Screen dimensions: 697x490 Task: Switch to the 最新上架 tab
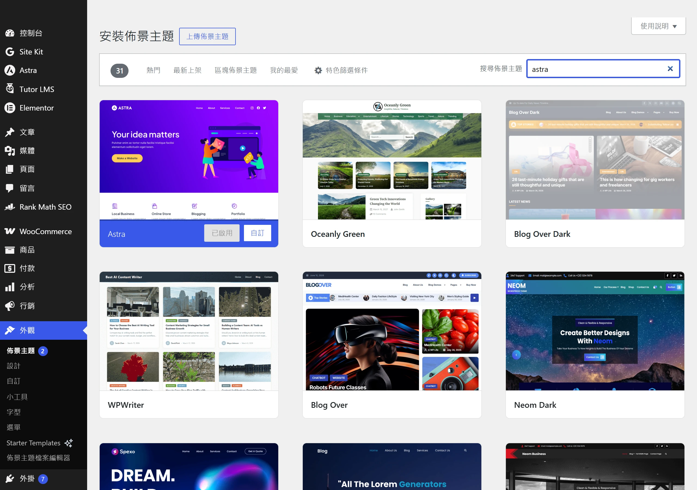pos(187,71)
